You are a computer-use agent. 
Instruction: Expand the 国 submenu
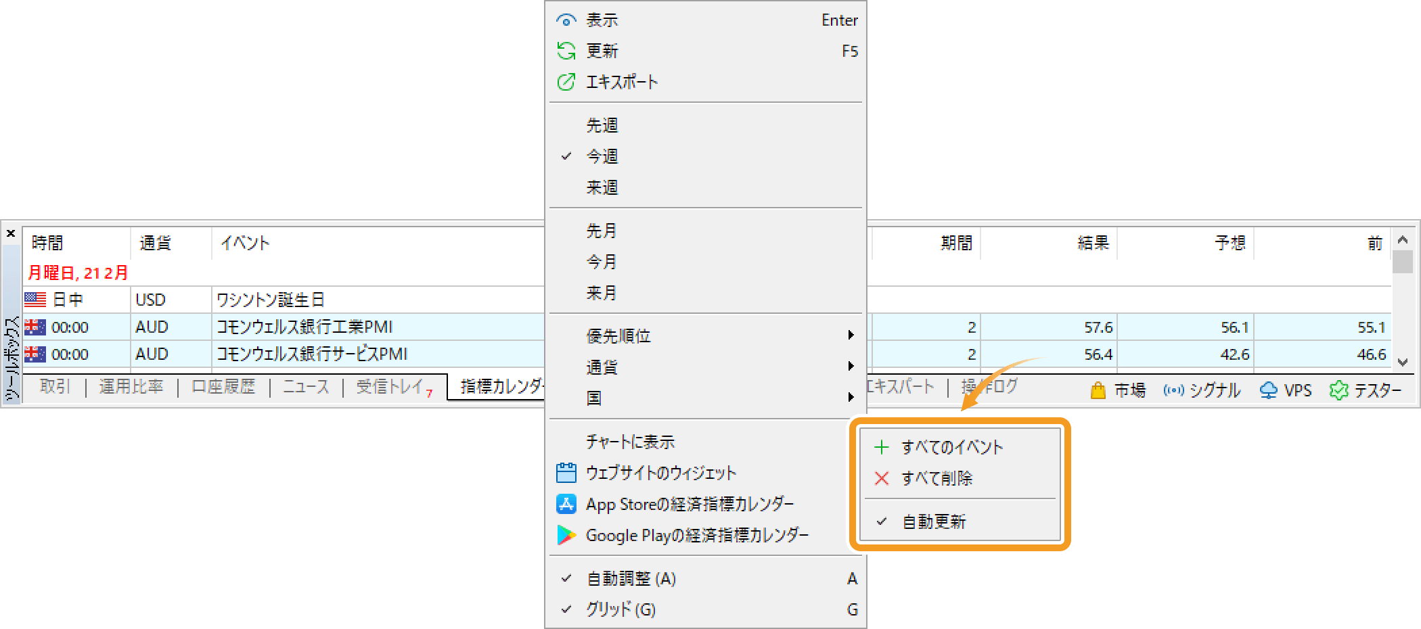706,398
